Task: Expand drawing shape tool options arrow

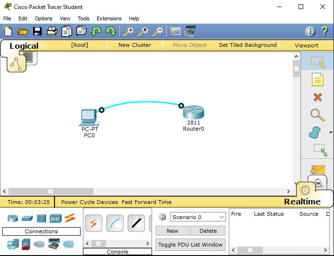Action: click(331, 132)
